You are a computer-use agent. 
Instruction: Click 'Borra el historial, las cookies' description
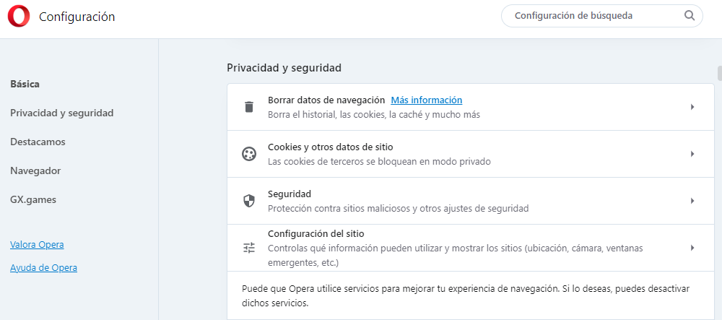374,115
